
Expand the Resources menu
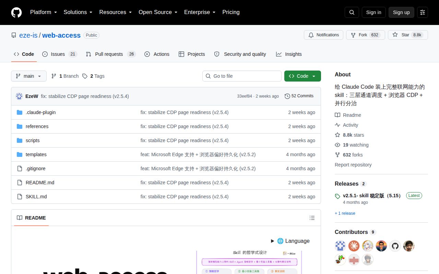point(116,12)
